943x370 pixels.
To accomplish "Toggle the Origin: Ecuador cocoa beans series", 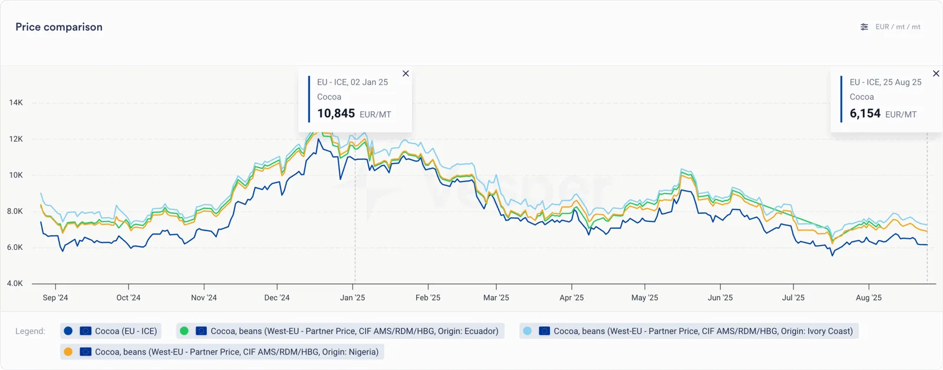I will (x=340, y=331).
